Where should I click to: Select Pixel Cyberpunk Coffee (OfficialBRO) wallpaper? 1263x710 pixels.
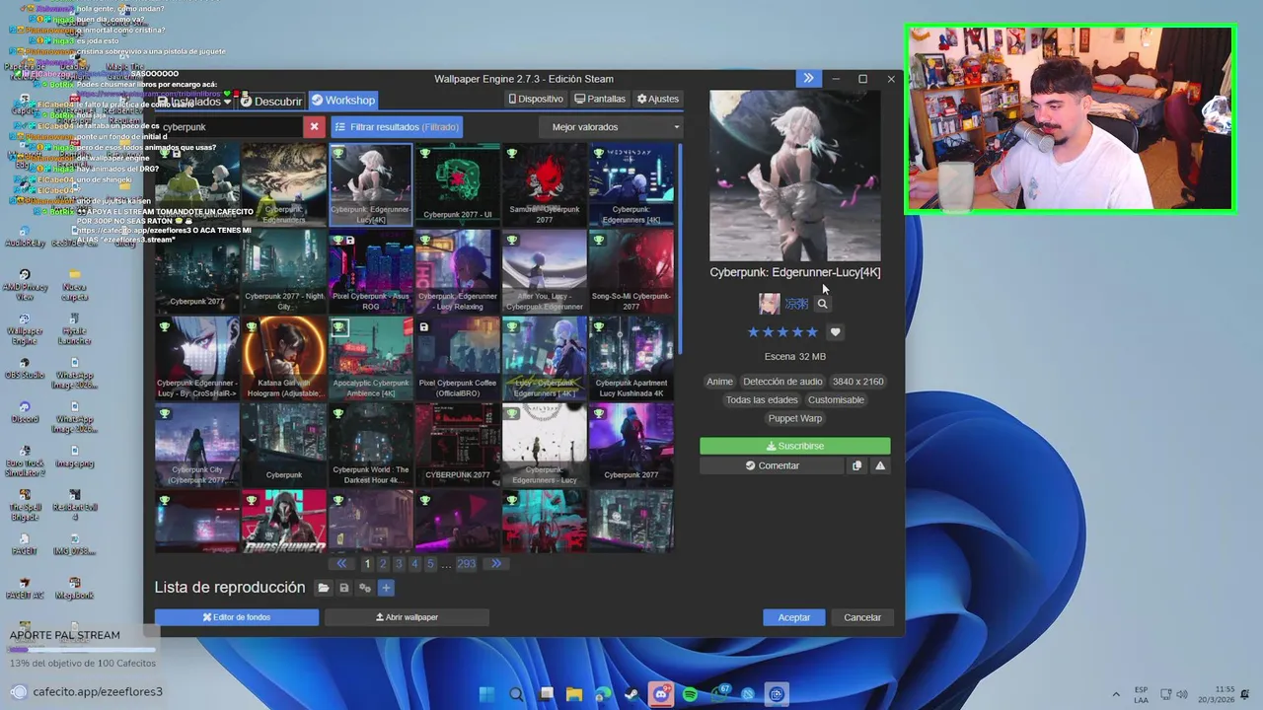point(458,358)
